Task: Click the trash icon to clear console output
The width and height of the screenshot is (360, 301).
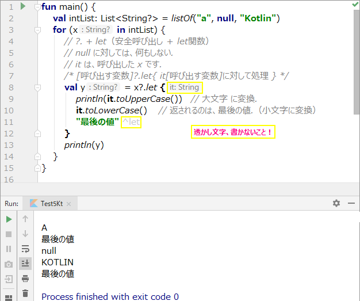Action: [x=25, y=293]
